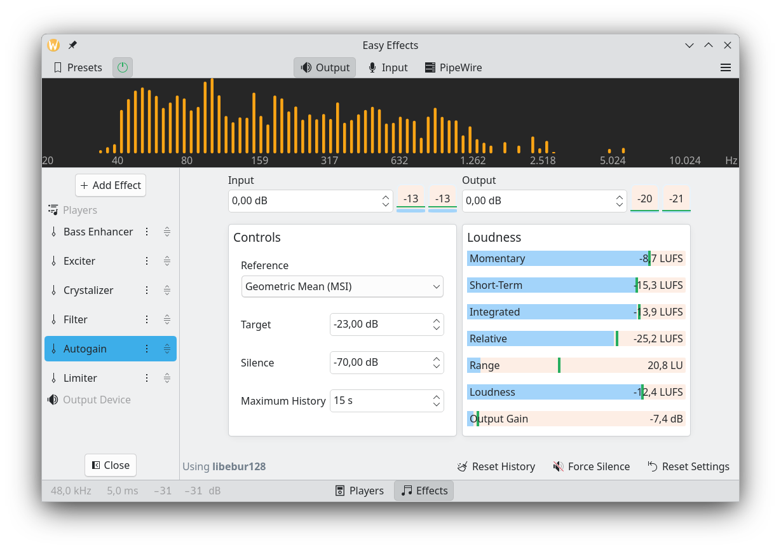The image size is (781, 551).
Task: Adjust the Maximum History stepper arrows
Action: click(x=437, y=401)
